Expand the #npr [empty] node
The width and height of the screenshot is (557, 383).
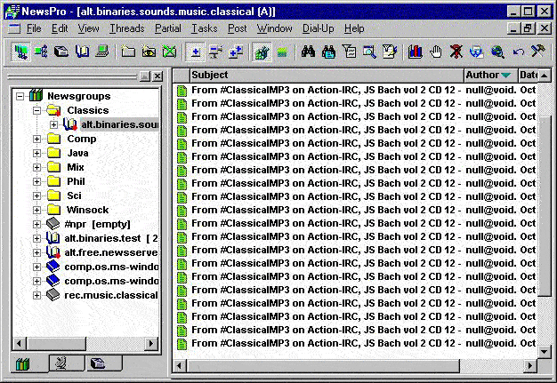click(36, 224)
